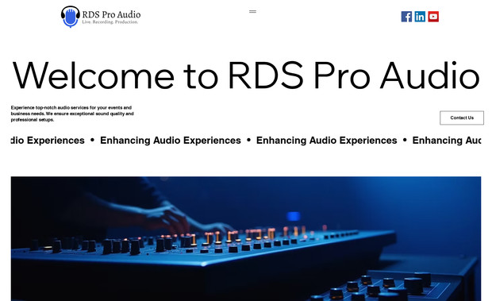Click the Contact Us button
The image size is (492, 301).
click(x=462, y=118)
